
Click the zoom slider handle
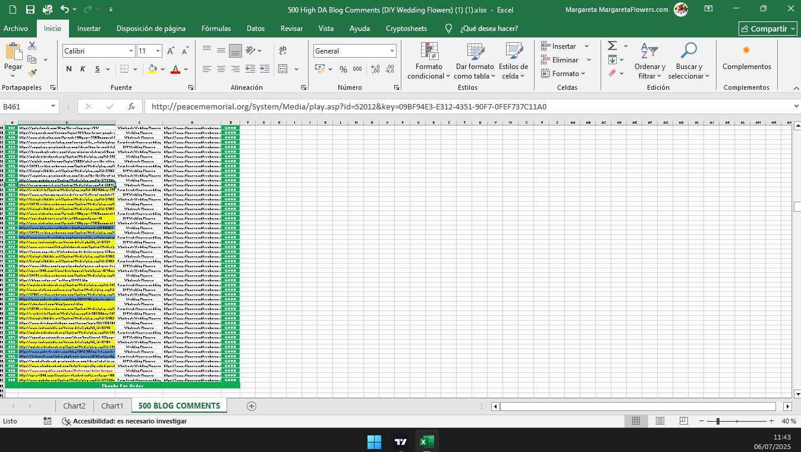718,421
